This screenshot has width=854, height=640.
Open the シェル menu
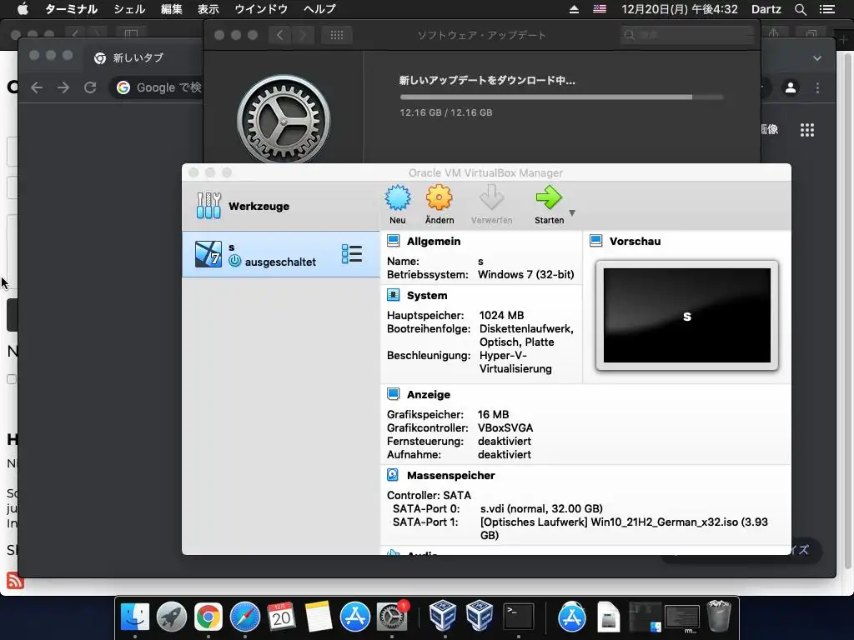tap(129, 9)
